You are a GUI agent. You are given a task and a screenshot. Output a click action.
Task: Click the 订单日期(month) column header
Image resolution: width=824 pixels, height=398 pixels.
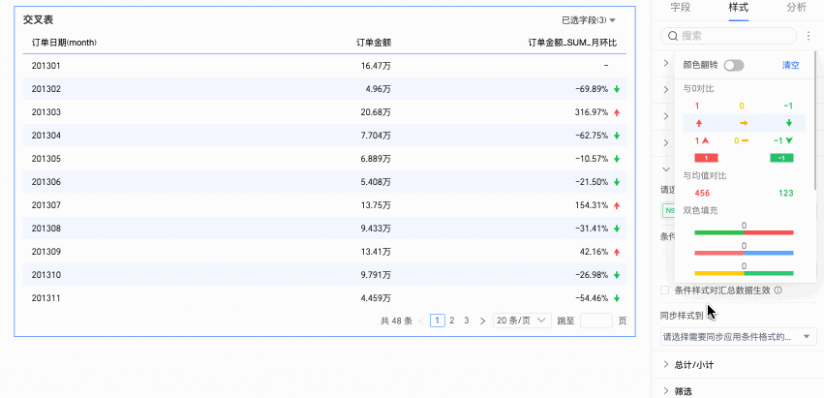tap(64, 43)
